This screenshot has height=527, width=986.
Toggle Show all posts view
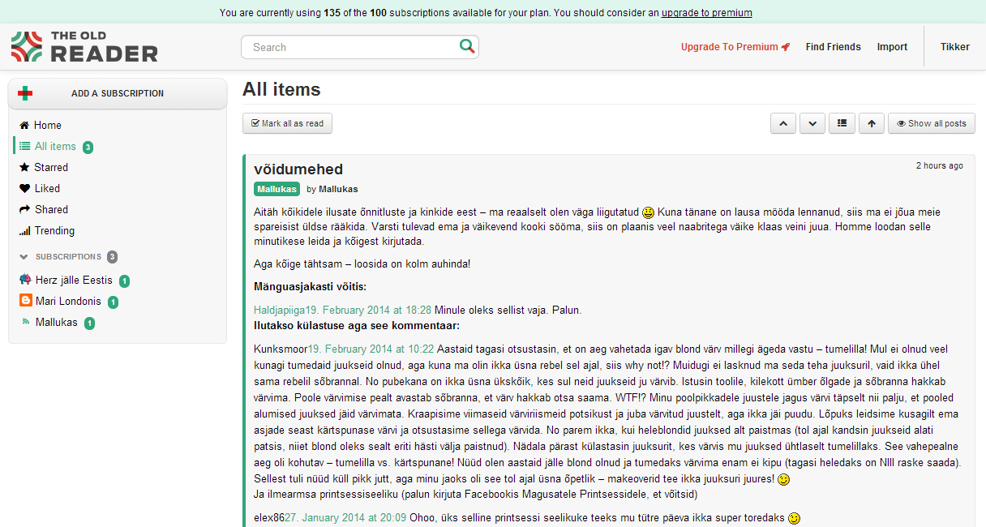click(x=931, y=123)
